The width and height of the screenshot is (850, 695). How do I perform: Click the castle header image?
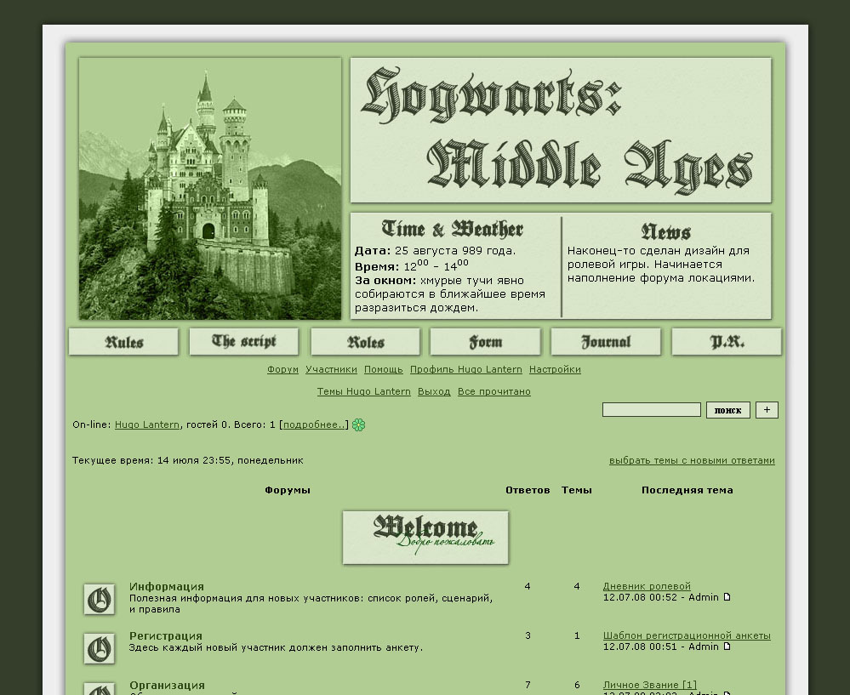pos(210,189)
